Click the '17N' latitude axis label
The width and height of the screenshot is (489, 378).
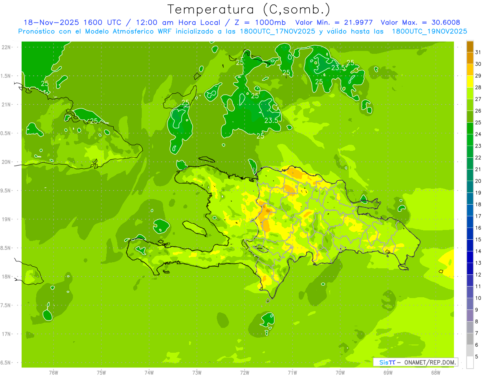(6, 334)
